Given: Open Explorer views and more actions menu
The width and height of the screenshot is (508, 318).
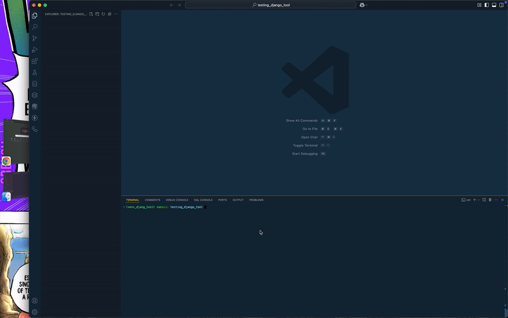Looking at the screenshot, I should (116, 14).
